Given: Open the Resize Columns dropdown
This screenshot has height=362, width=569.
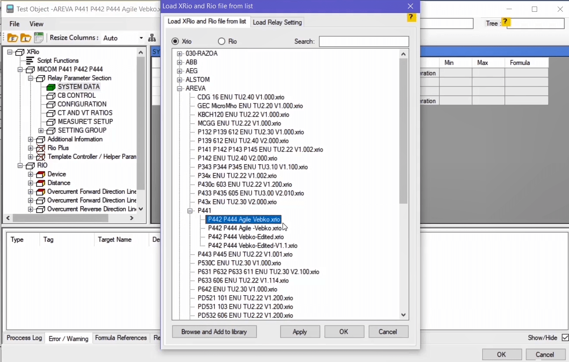Looking at the screenshot, I should pyautogui.click(x=141, y=38).
